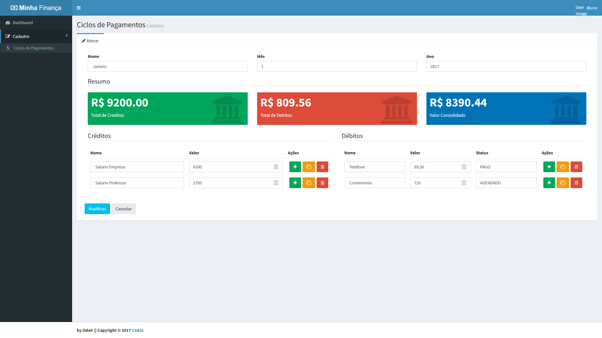Clone the Telefone debit row
The height and width of the screenshot is (338, 602).
(x=562, y=167)
